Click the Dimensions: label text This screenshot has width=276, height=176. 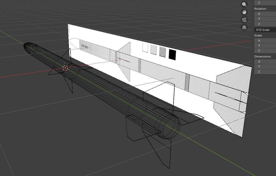[263, 57]
